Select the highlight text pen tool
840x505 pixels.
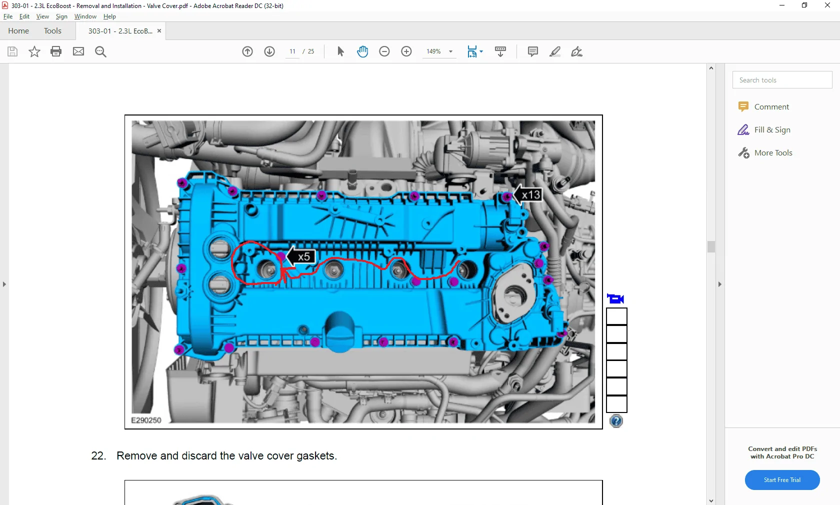point(555,51)
